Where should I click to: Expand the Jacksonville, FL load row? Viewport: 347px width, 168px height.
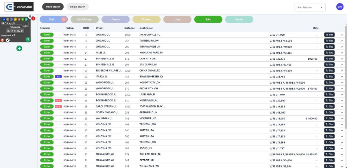[x=342, y=35]
